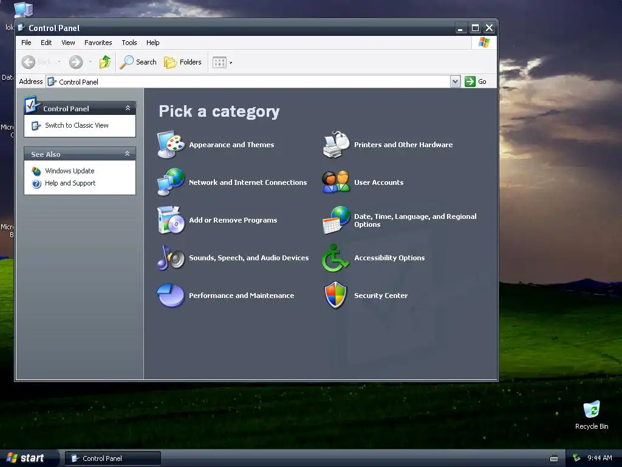Open the Back button history dropdown
Image resolution: width=622 pixels, height=467 pixels.
coord(60,62)
